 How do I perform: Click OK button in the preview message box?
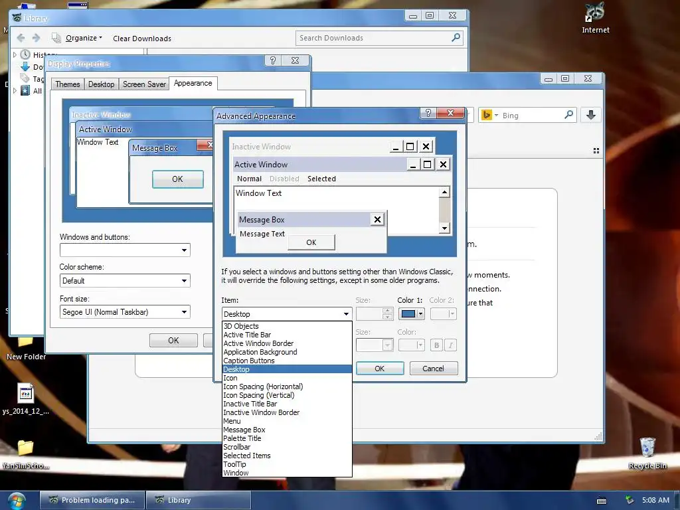point(311,242)
